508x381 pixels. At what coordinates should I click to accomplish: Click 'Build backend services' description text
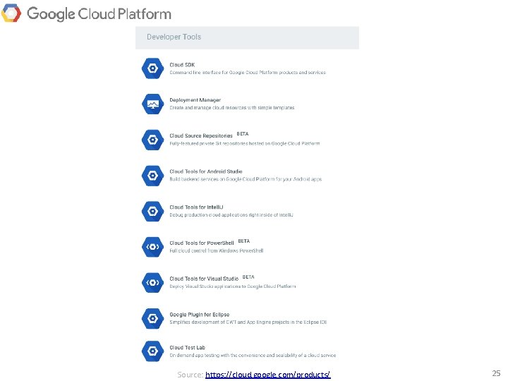pos(246,179)
